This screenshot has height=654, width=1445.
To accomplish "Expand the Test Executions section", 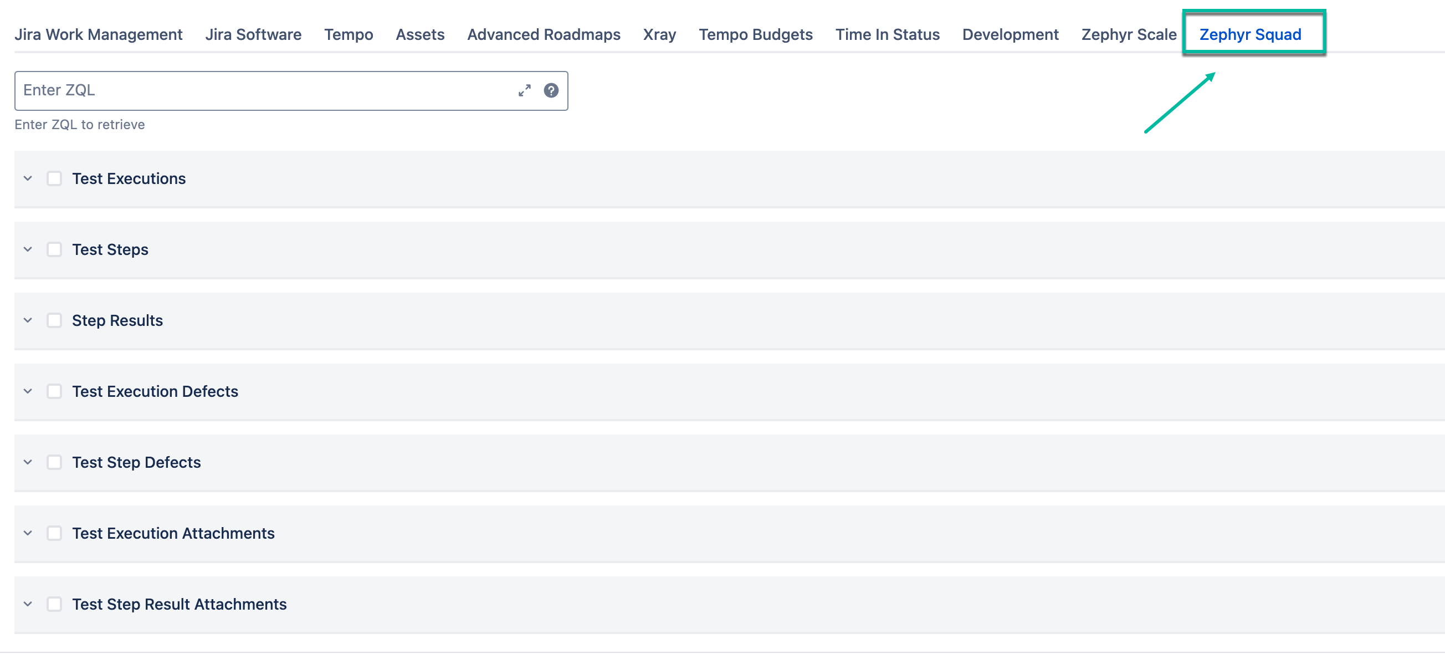I will (x=27, y=178).
